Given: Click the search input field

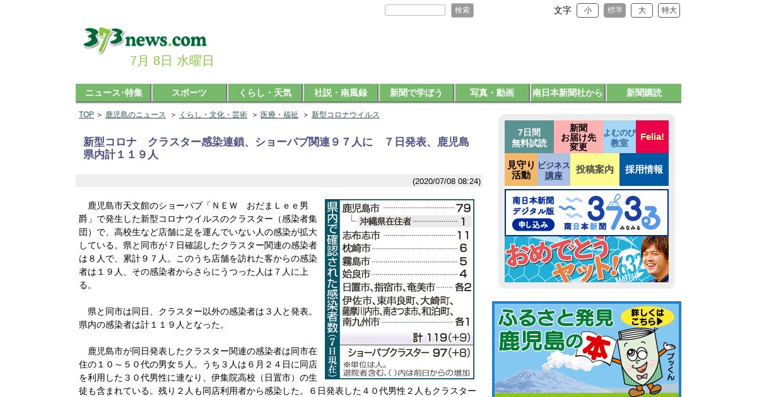Looking at the screenshot, I should [415, 10].
